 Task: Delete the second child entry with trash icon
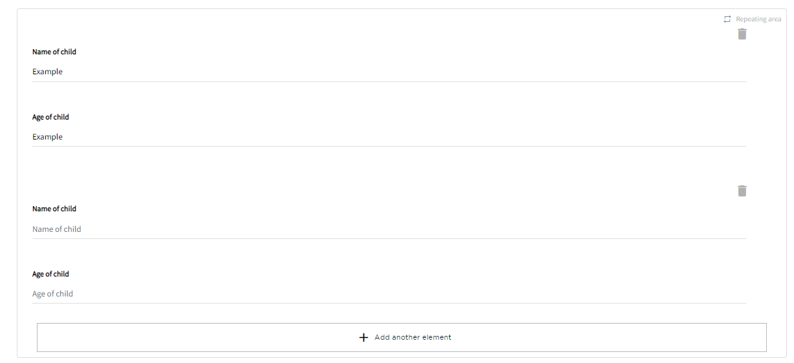coord(742,191)
